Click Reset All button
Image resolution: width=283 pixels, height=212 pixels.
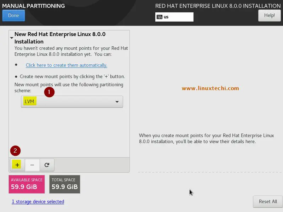[268, 201]
